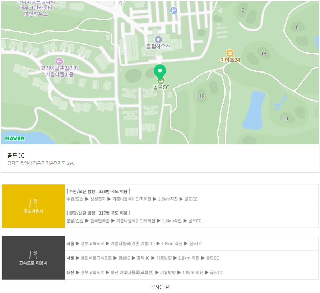Click the 오시는 길 caption text
Image resolution: width=320 pixels, height=293 pixels.
click(160, 287)
